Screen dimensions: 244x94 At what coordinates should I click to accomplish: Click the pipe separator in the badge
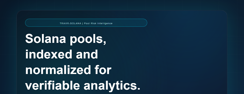pyautogui.click(x=82, y=23)
